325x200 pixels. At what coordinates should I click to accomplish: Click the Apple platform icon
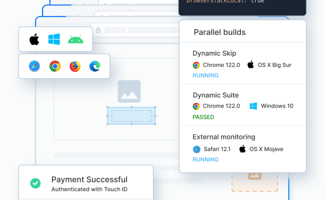(x=34, y=39)
